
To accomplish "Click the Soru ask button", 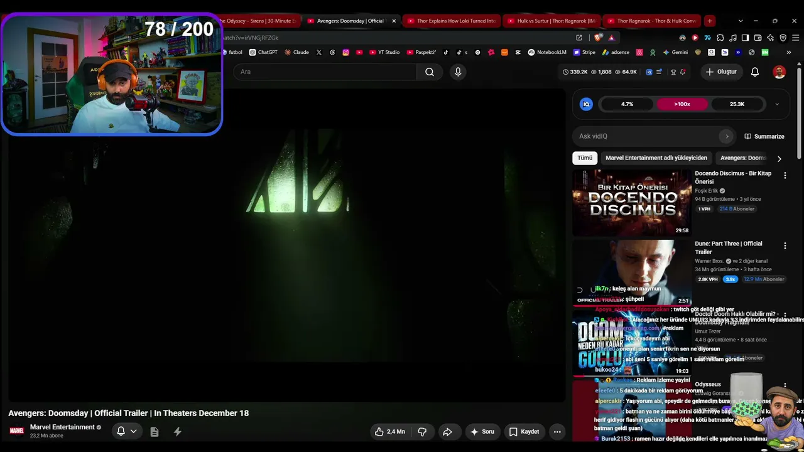I will click(482, 432).
